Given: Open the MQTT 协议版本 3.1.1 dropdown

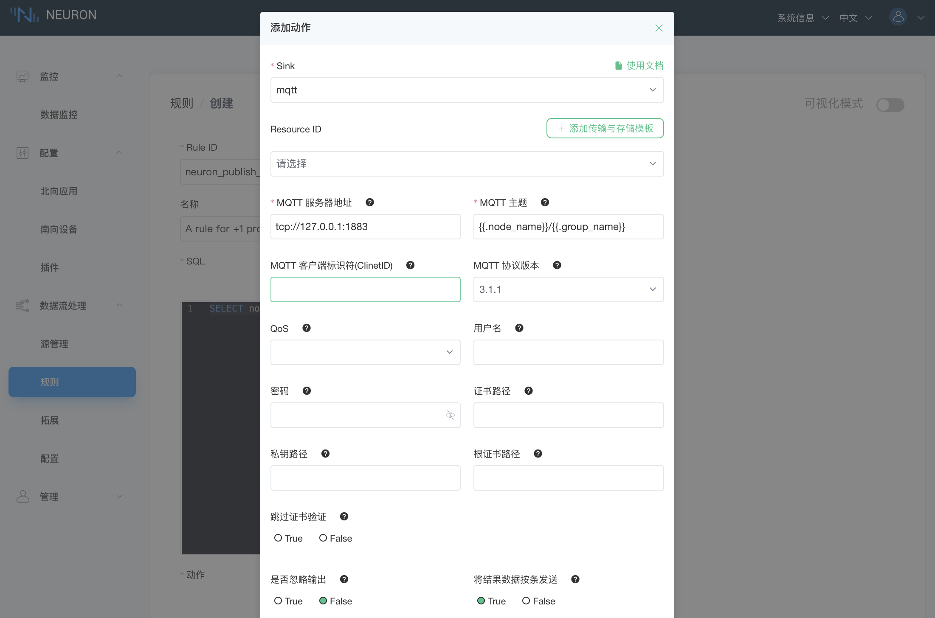Looking at the screenshot, I should (x=568, y=289).
